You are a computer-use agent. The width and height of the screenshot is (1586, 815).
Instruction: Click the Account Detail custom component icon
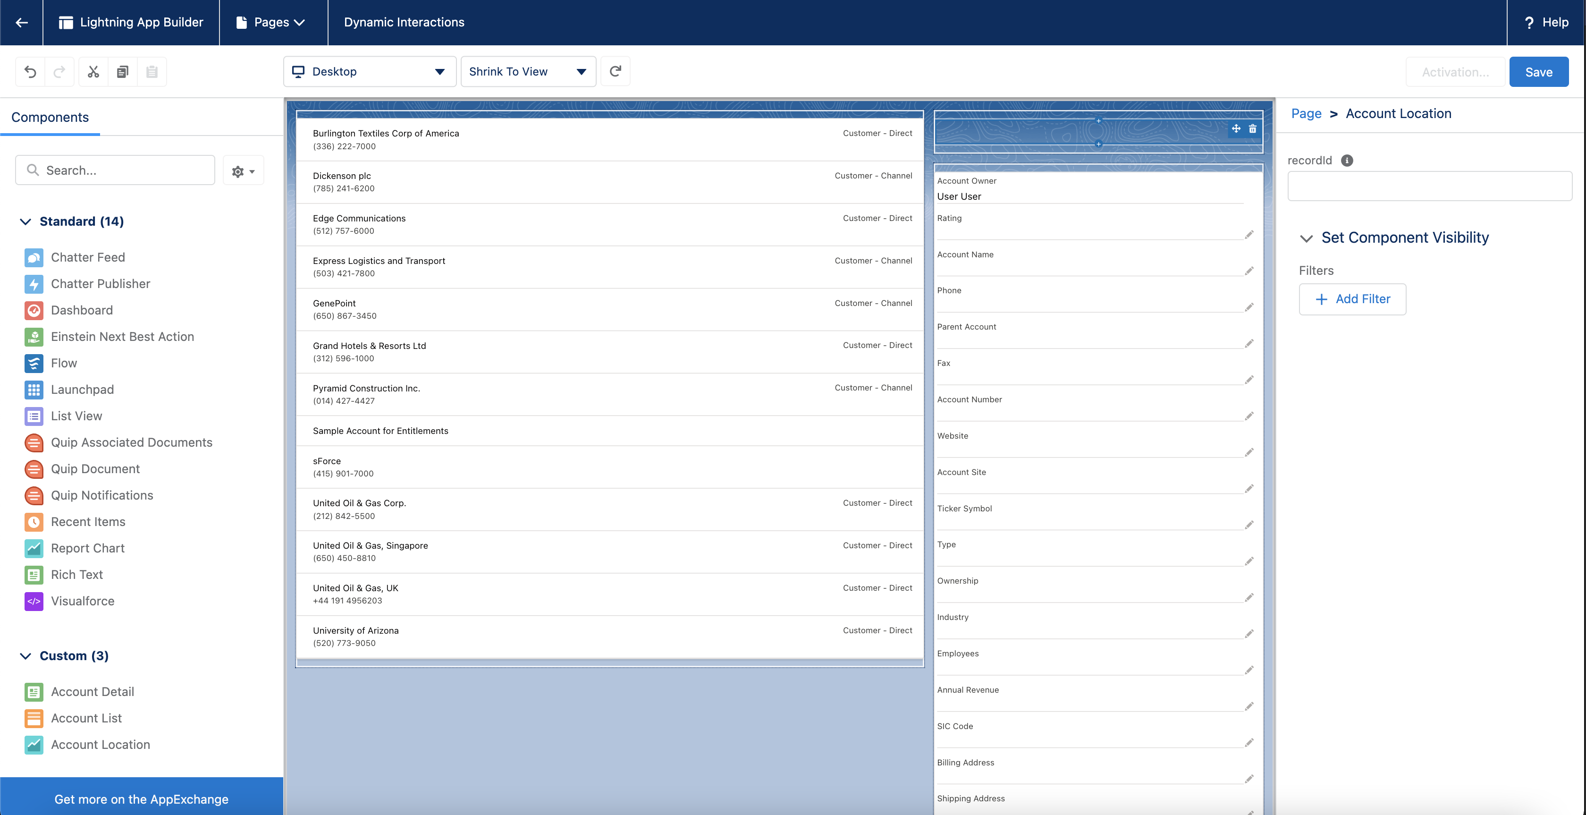[x=34, y=692]
